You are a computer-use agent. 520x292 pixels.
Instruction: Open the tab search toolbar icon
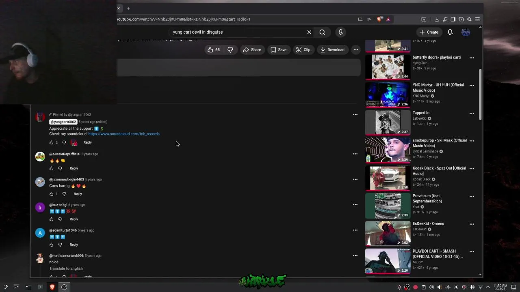(424, 19)
